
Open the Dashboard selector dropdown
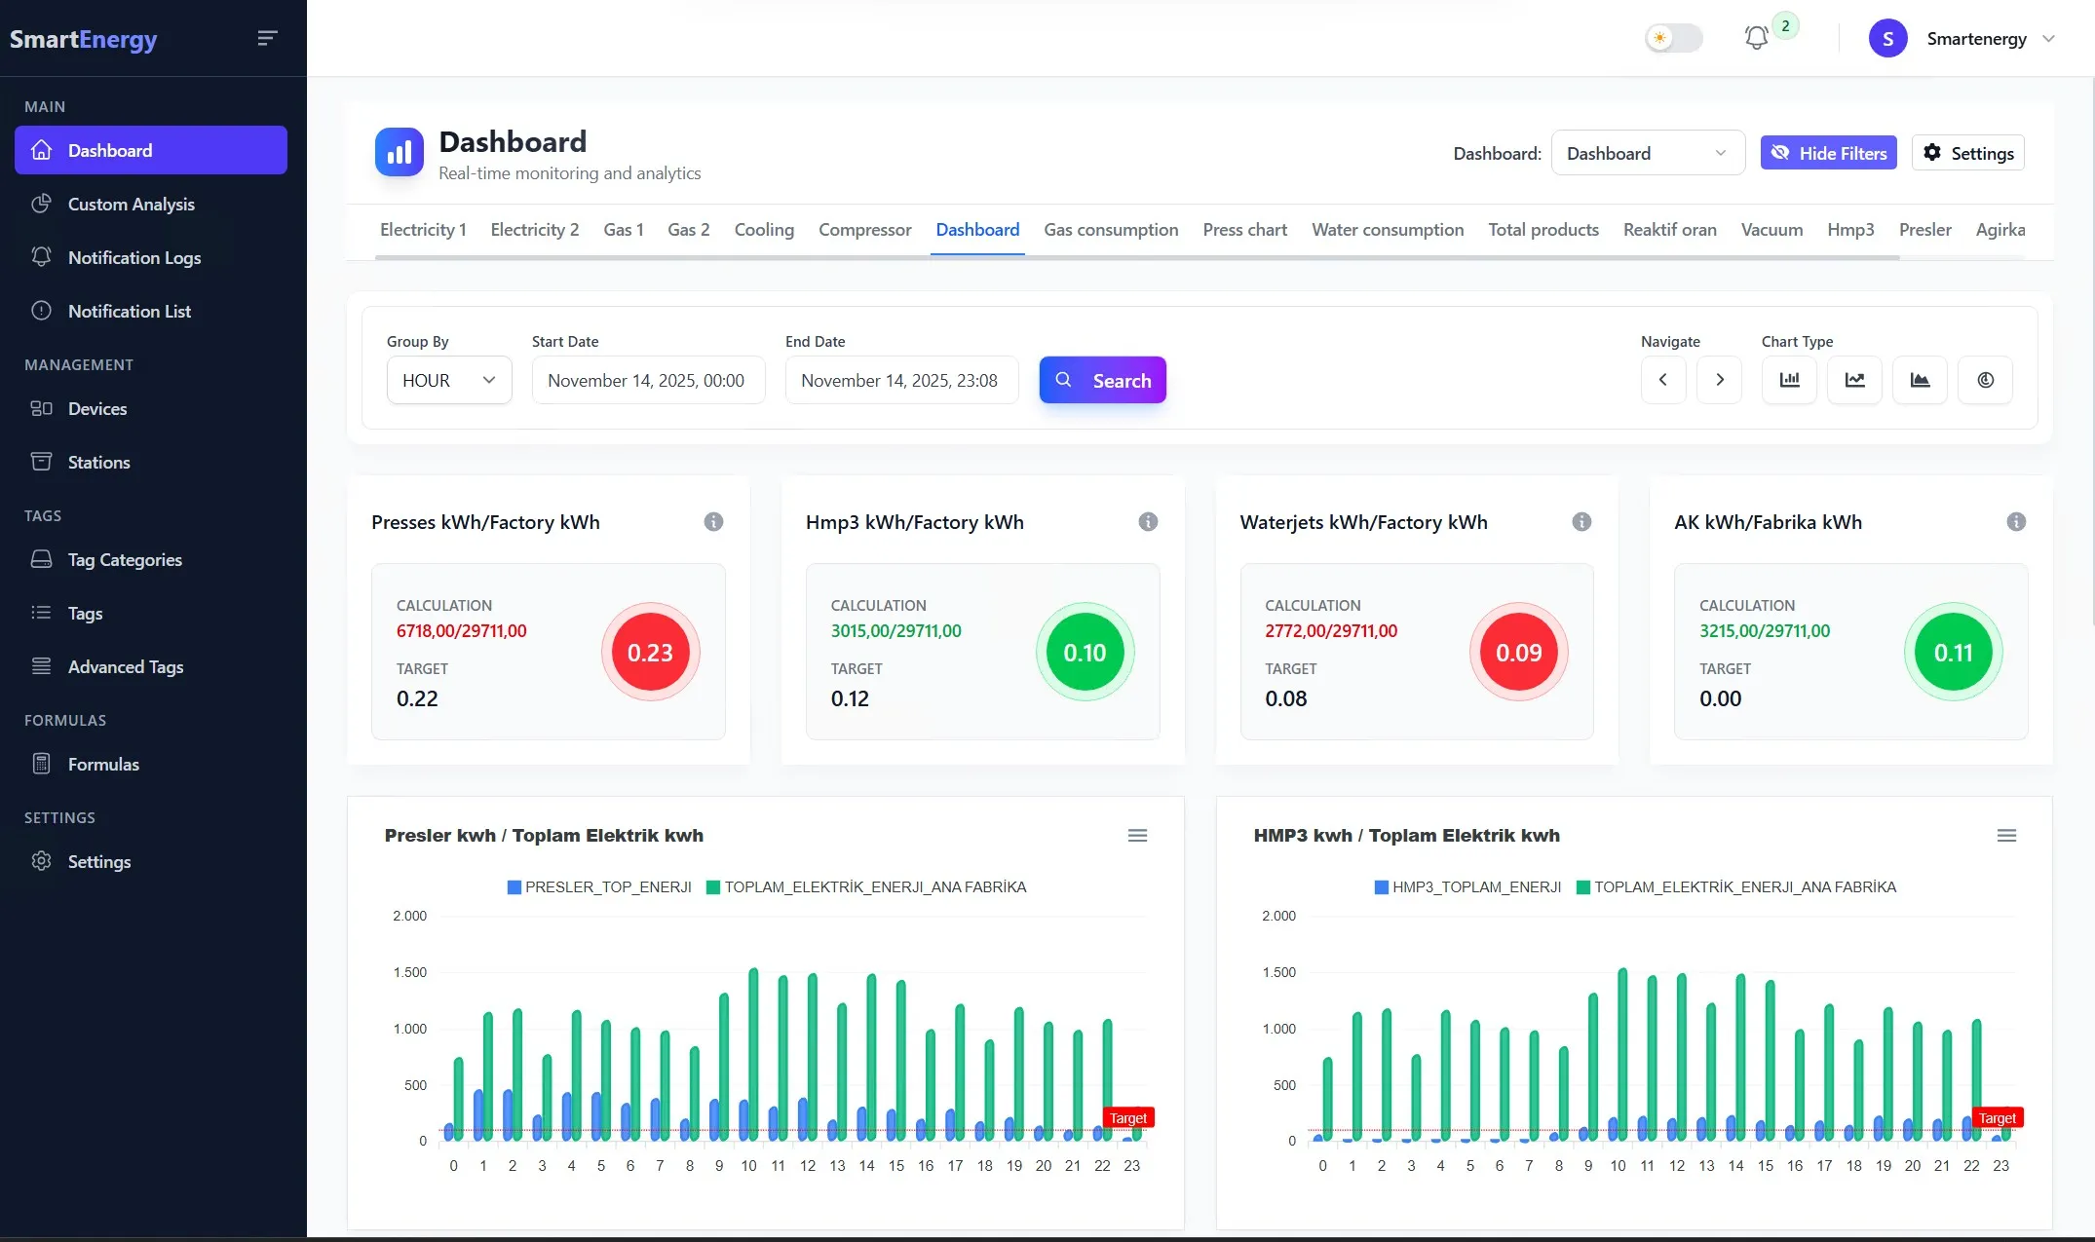1647,154
